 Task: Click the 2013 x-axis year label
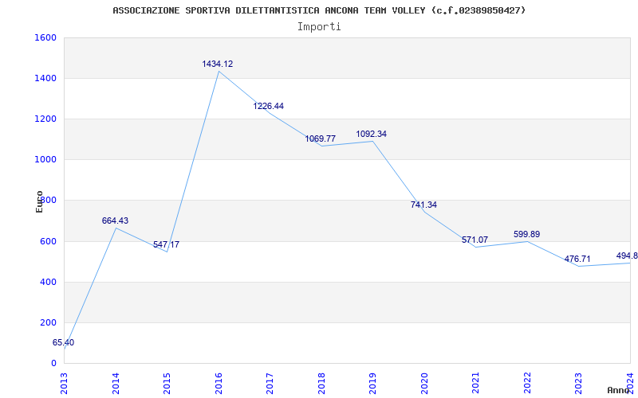[65, 384]
